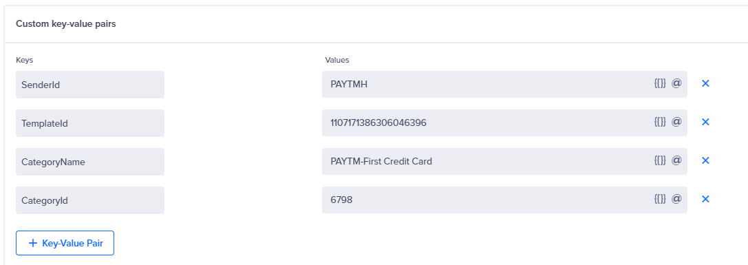Remove the CategoryName key-value pair
Image resolution: width=748 pixels, height=265 pixels.
705,160
